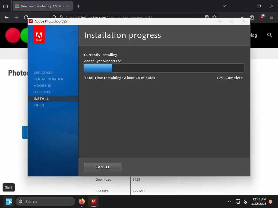The width and height of the screenshot is (278, 208).
Task: Click the website's red circle logo
Action: [13, 35]
